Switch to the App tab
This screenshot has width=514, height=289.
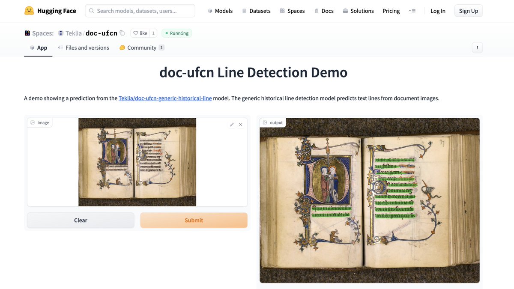38,48
